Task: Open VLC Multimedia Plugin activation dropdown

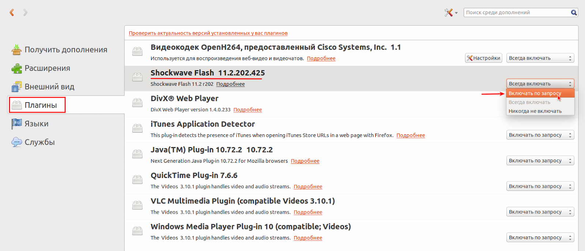Action: point(540,212)
